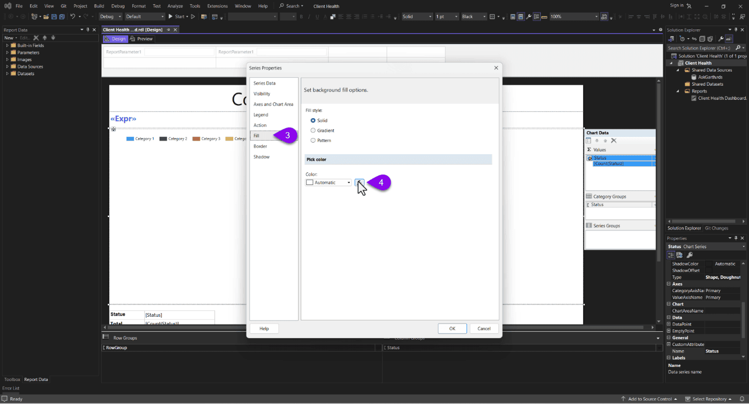Switch to the Design tab
This screenshot has height=404, width=749.
pyautogui.click(x=116, y=39)
